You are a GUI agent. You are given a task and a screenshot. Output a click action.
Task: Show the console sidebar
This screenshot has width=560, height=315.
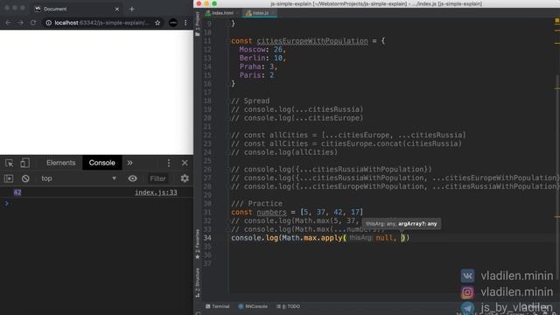pyautogui.click(x=9, y=178)
